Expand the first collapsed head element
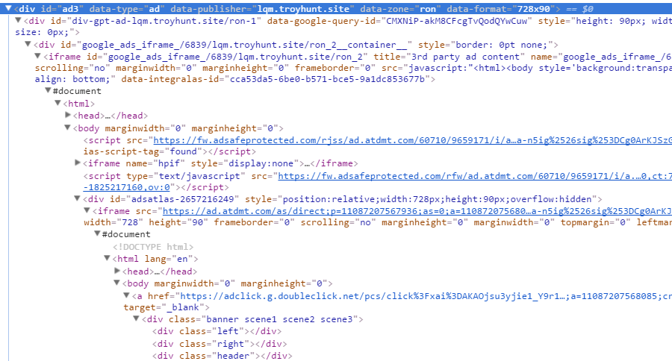This screenshot has height=361, width=672. (x=68, y=115)
